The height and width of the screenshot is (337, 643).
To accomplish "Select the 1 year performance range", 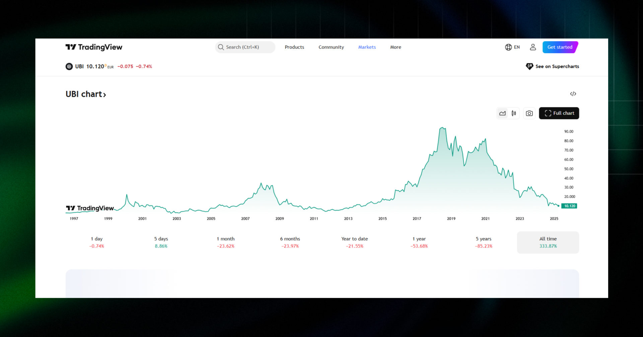I will click(x=419, y=242).
